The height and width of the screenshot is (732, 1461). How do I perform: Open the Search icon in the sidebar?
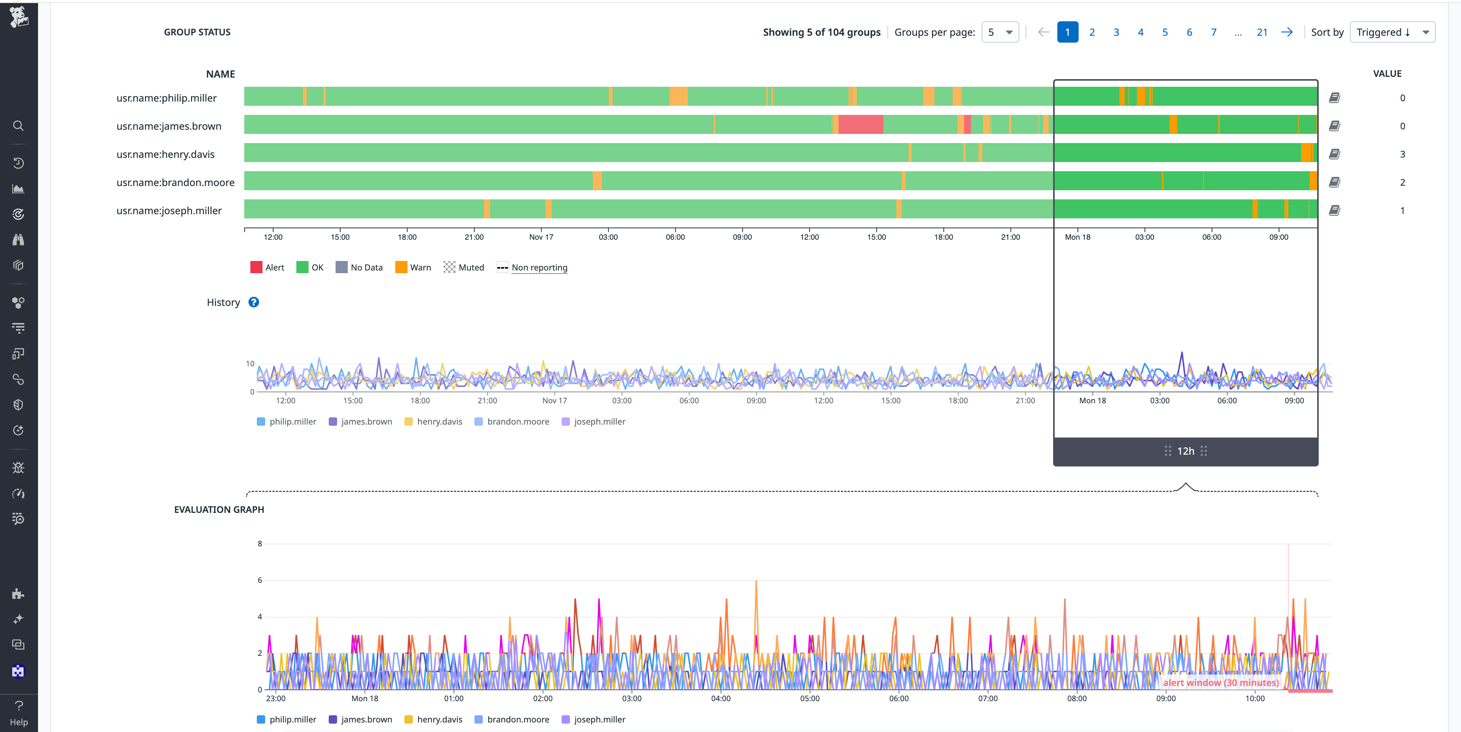18,126
